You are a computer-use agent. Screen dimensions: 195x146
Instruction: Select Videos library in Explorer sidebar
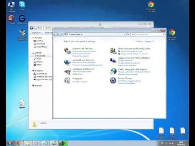click(37, 64)
